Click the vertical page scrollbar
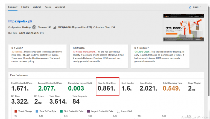 coord(209,51)
